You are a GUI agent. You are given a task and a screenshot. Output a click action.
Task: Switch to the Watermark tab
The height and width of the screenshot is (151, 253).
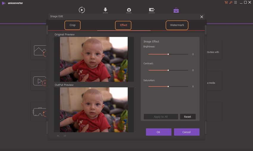coord(177,25)
